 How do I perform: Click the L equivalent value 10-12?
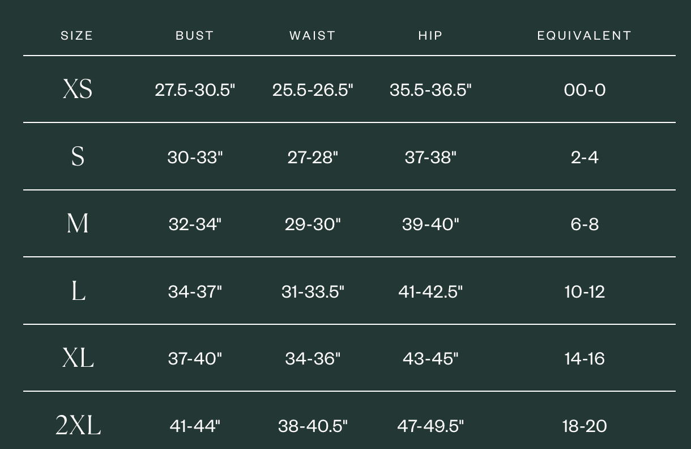pyautogui.click(x=585, y=291)
